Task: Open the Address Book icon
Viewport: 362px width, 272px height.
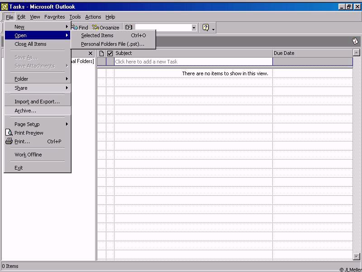Action: pos(129,28)
